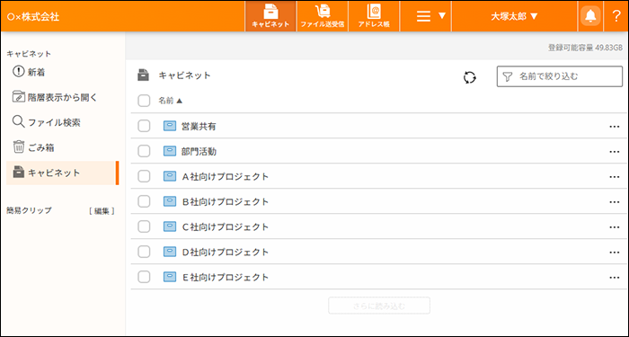The height and width of the screenshot is (337, 629).
Task: Click the さらに読み込む button
Action: (x=379, y=306)
